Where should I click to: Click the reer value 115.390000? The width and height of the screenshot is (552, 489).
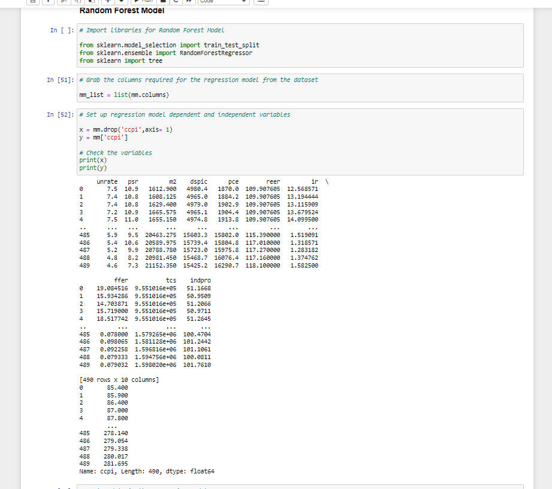pos(263,235)
